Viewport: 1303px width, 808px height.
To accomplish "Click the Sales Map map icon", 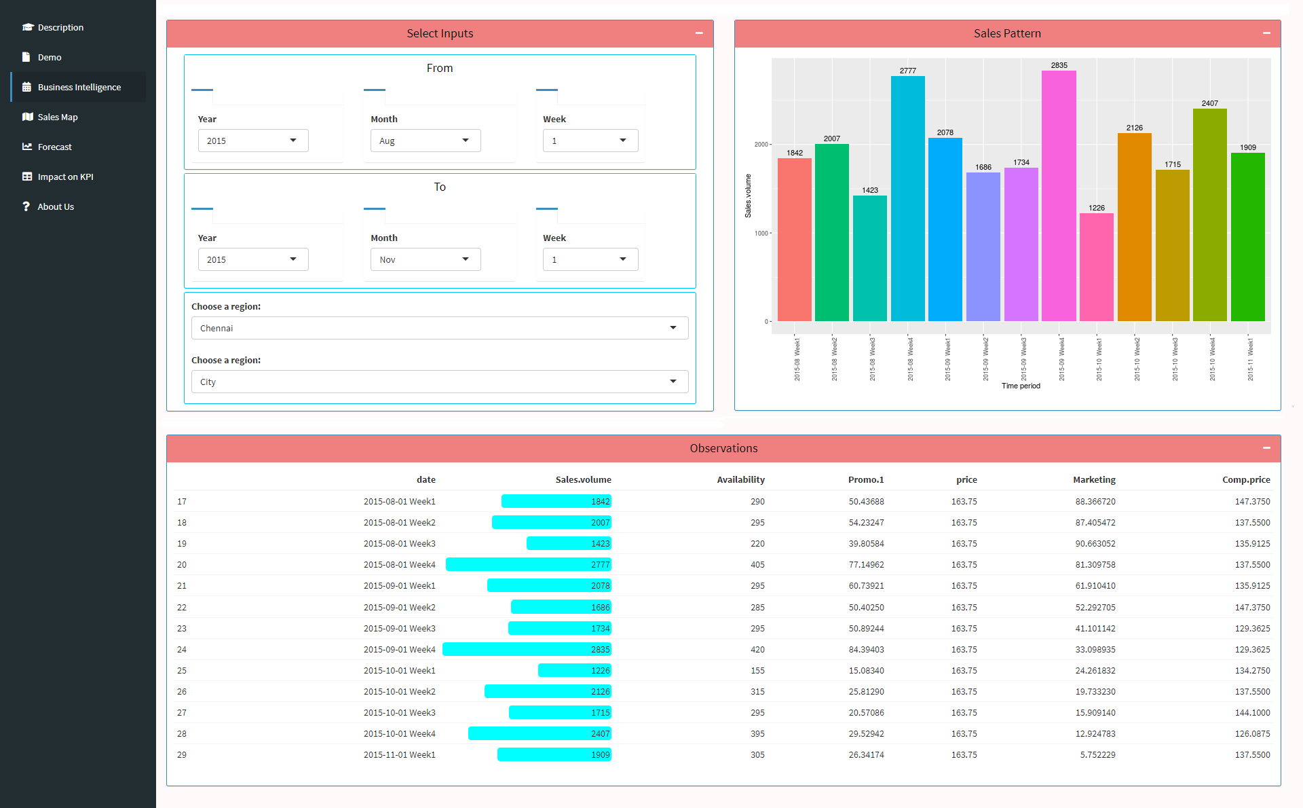I will [27, 117].
